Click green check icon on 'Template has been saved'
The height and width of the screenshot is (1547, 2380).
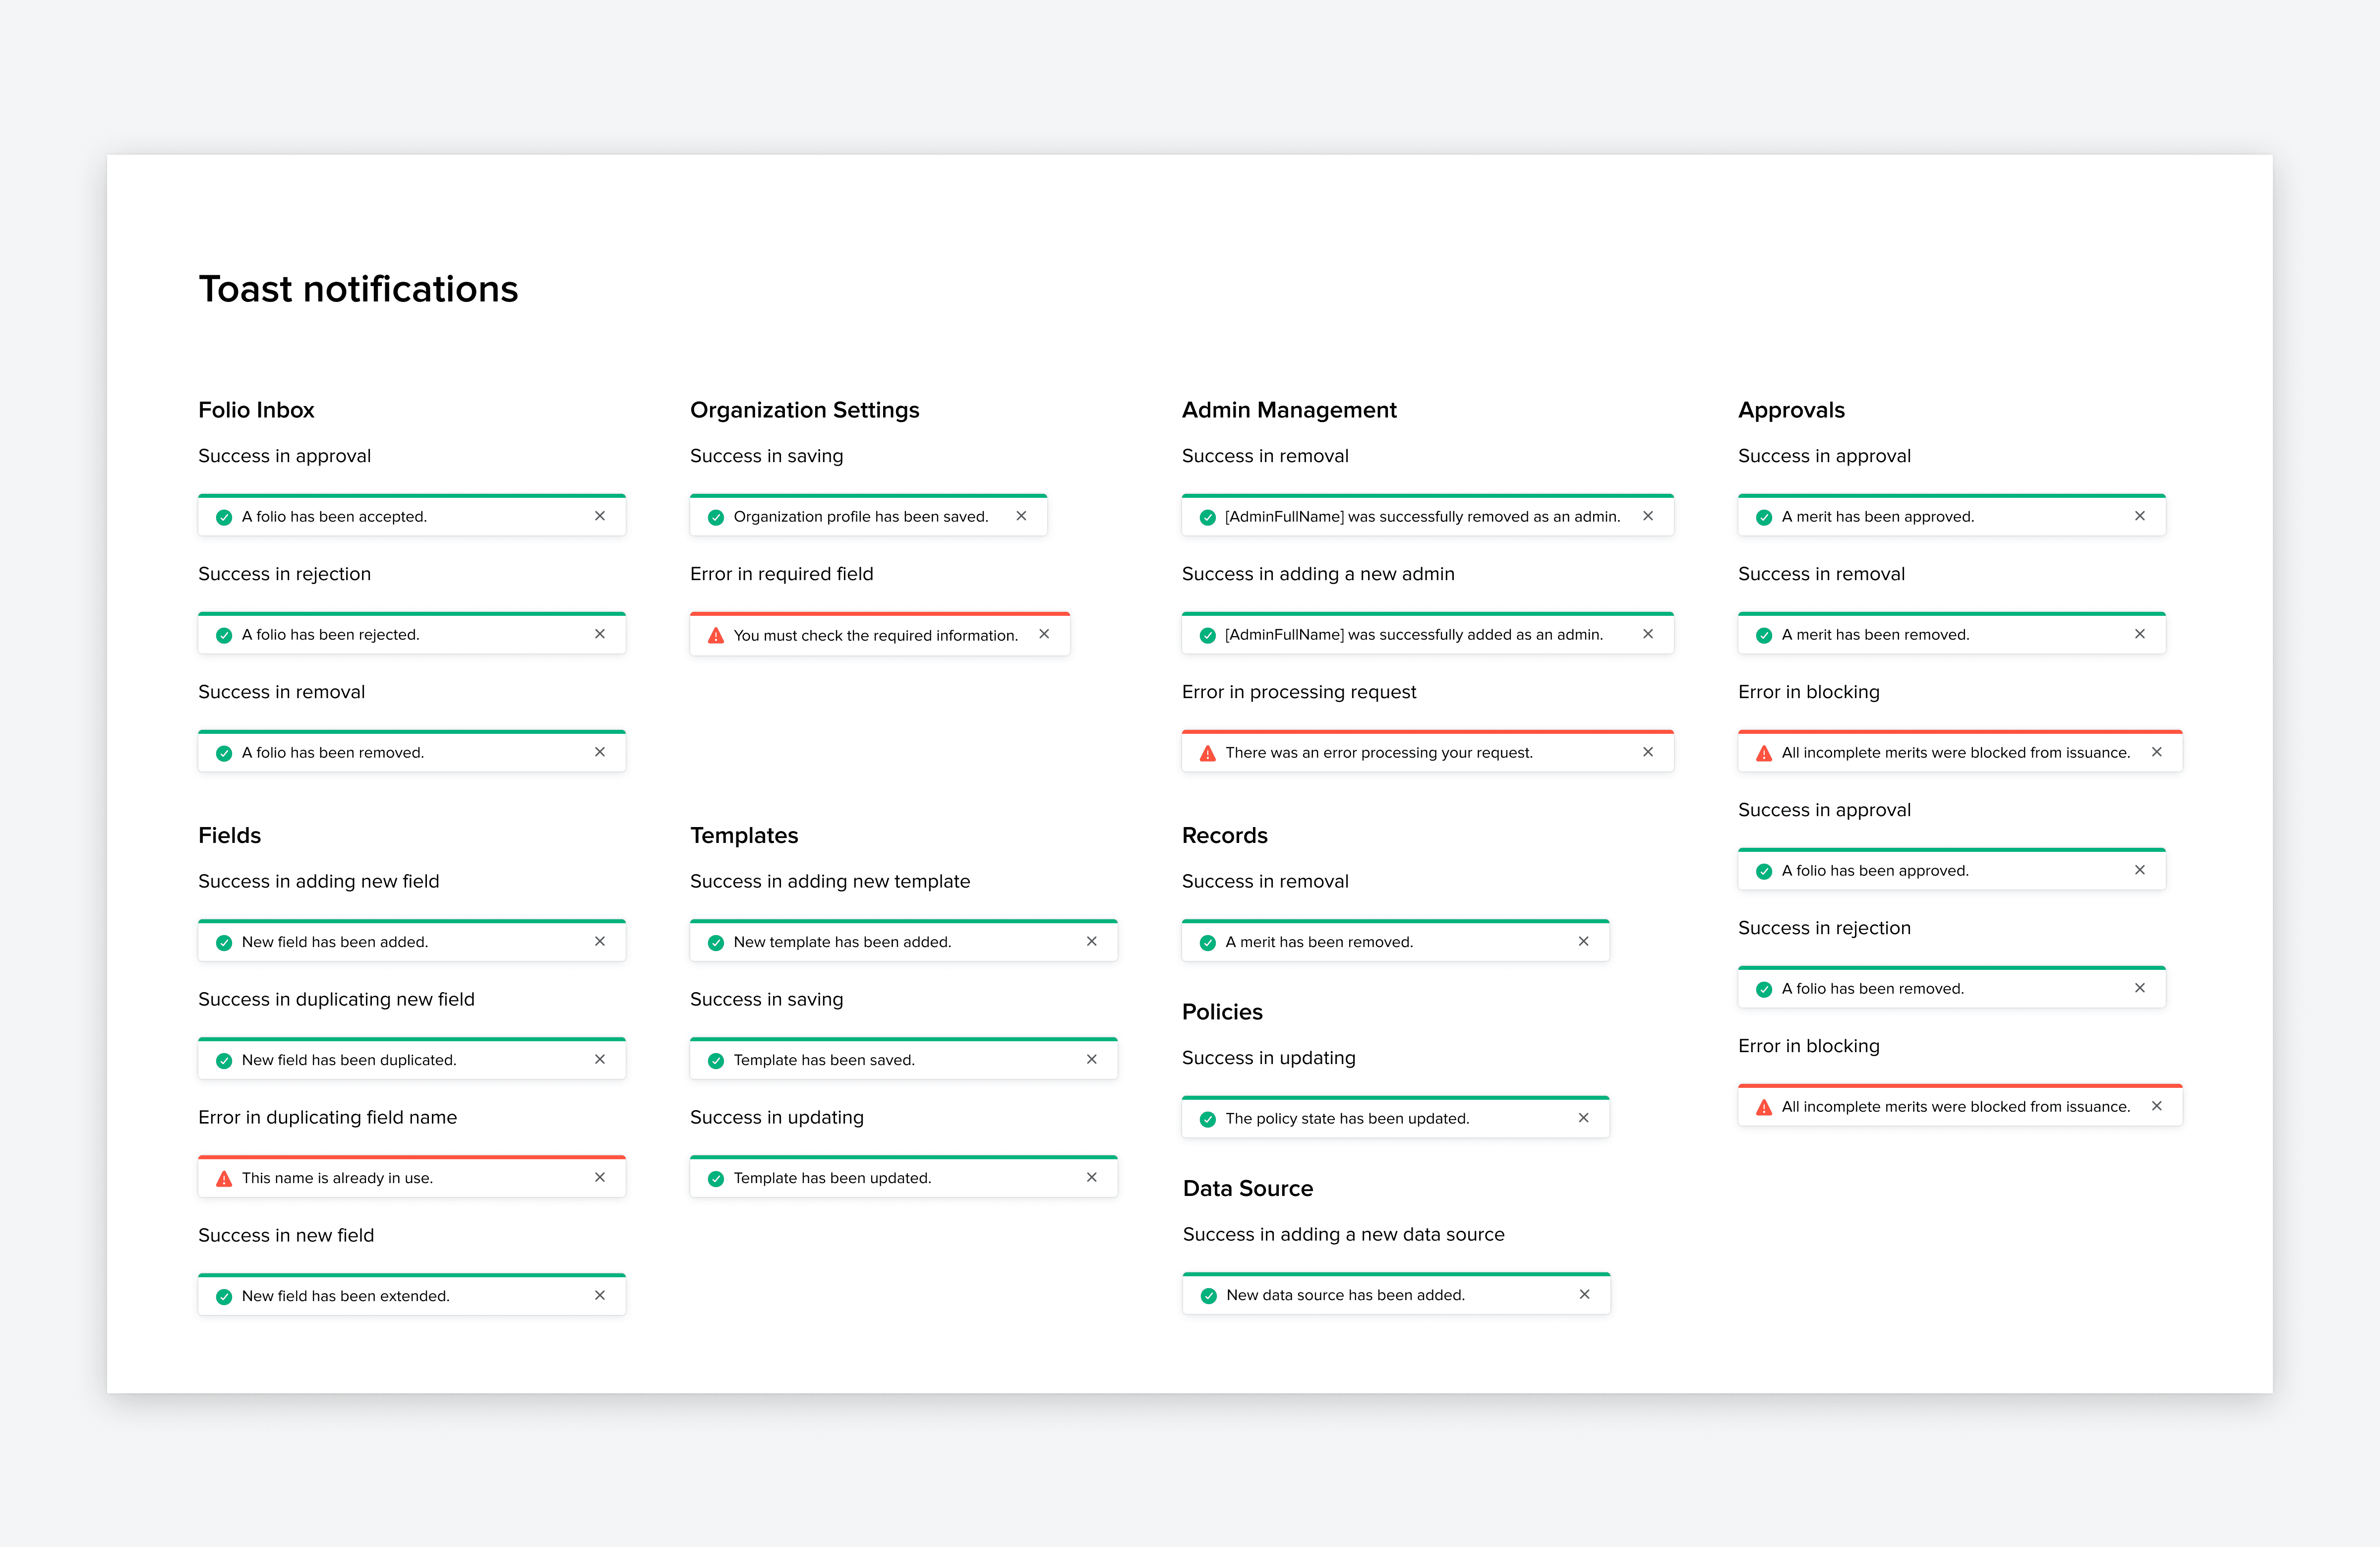click(x=716, y=1060)
